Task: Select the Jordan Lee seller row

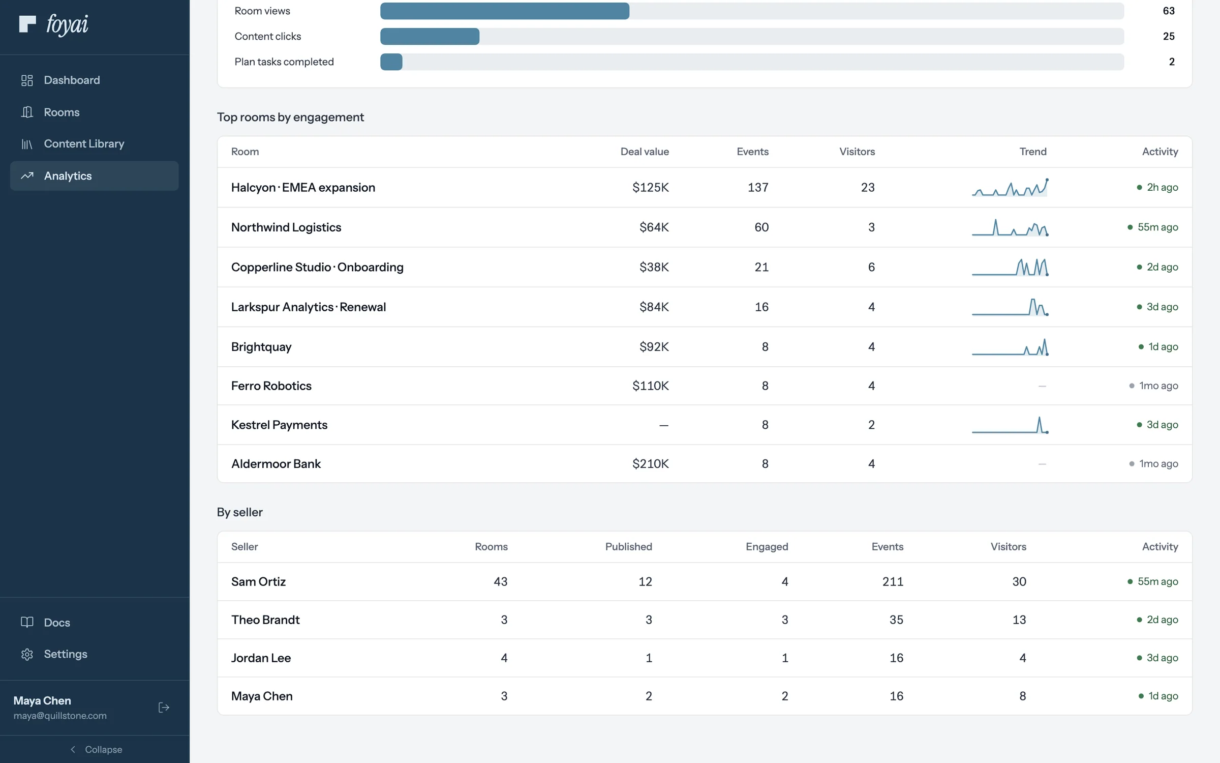Action: point(705,658)
